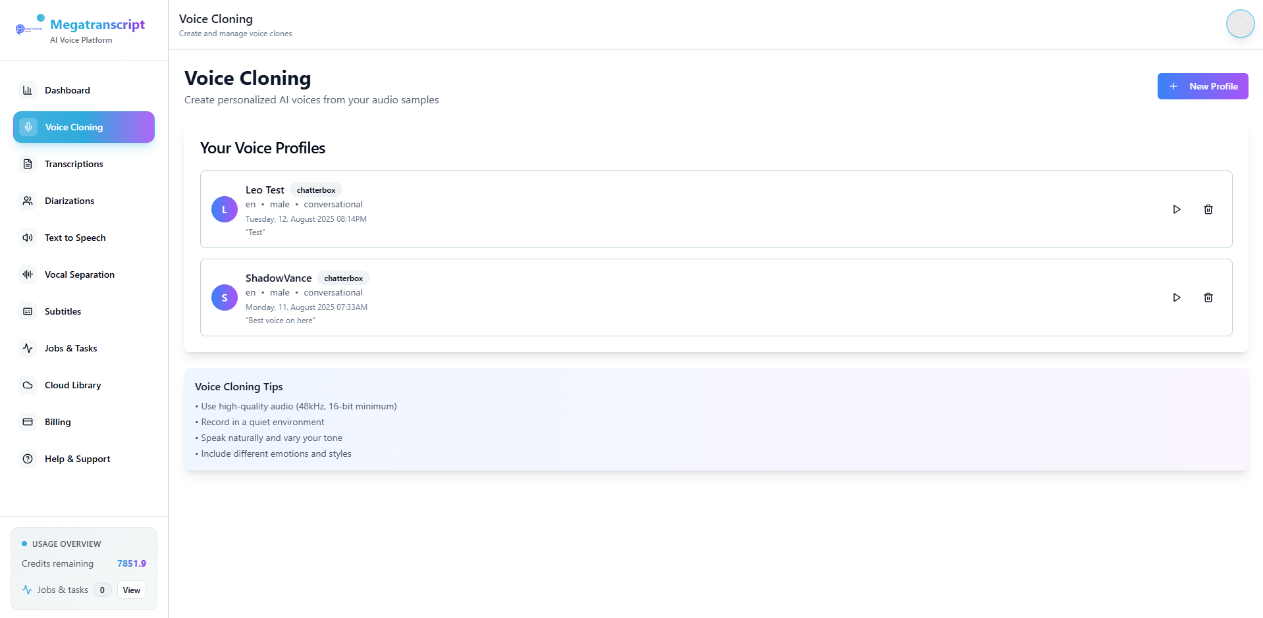Click trash icon for ShadowVance profile
Image resolution: width=1263 pixels, height=618 pixels.
pyautogui.click(x=1208, y=297)
